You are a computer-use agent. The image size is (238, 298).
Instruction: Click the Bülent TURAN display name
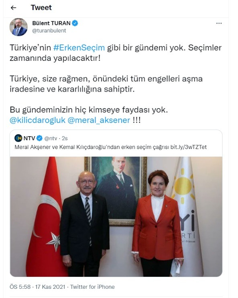tap(51, 23)
